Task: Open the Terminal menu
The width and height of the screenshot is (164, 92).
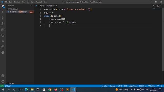Action: click(39, 2)
